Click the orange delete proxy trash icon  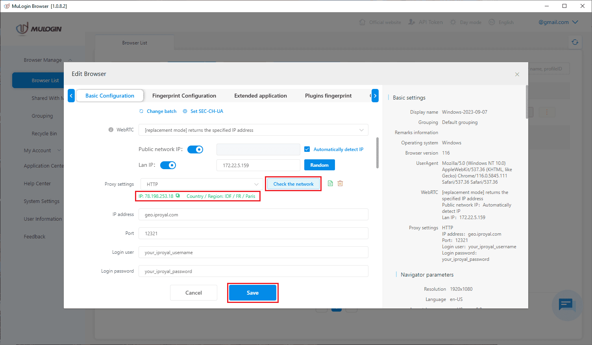[x=340, y=184]
